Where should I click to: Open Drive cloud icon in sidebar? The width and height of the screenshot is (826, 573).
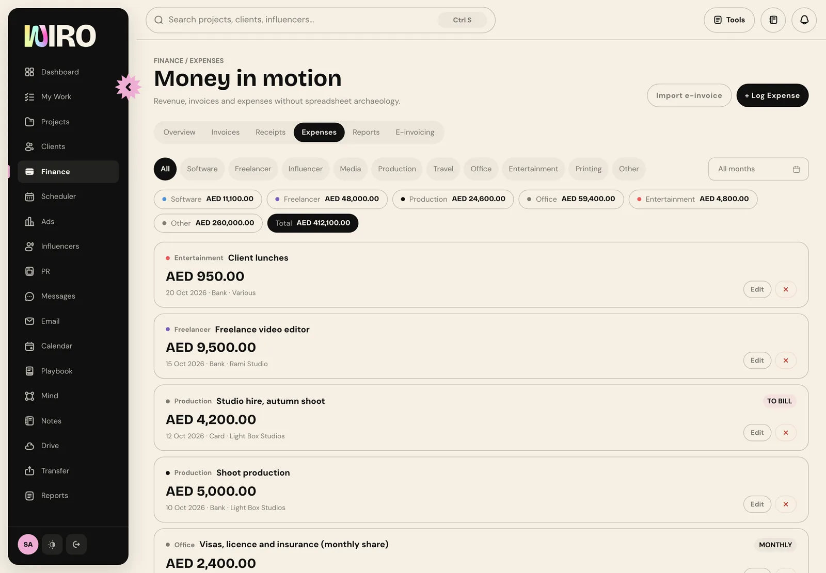click(x=29, y=446)
